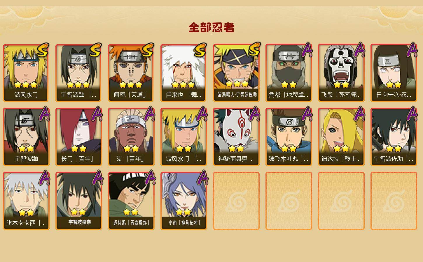Choose the 漩涡鸣人·宇智波佐助 card
The image size is (423, 262).
pyautogui.click(x=236, y=73)
